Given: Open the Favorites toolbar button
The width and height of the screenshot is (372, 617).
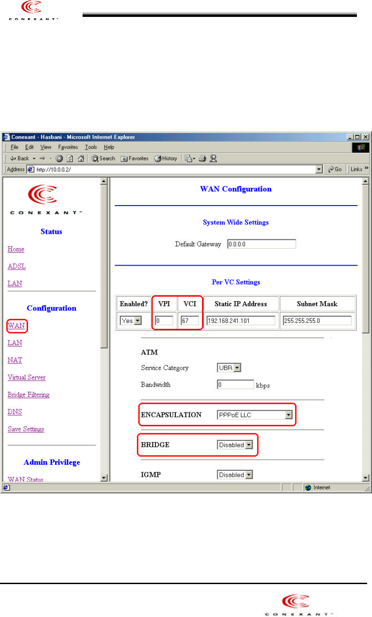Looking at the screenshot, I should point(135,158).
